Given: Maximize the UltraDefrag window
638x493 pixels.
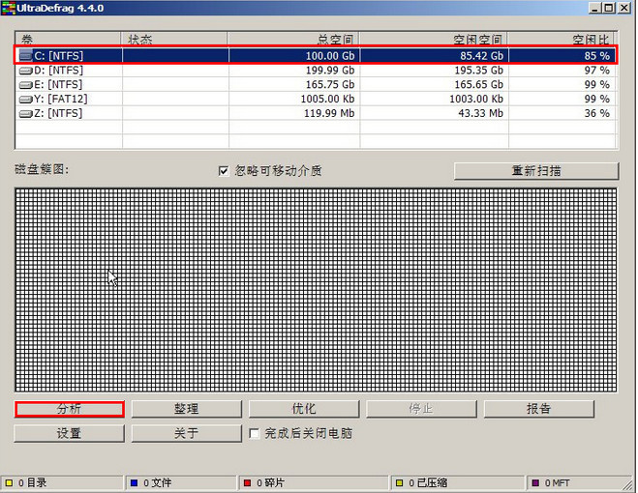Looking at the screenshot, I should click(x=609, y=8).
